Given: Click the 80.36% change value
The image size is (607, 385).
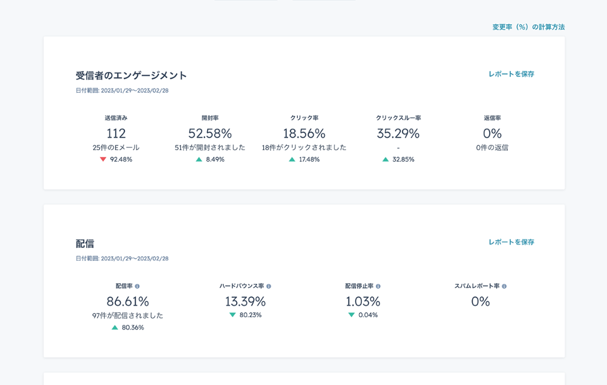Looking at the screenshot, I should tap(133, 327).
